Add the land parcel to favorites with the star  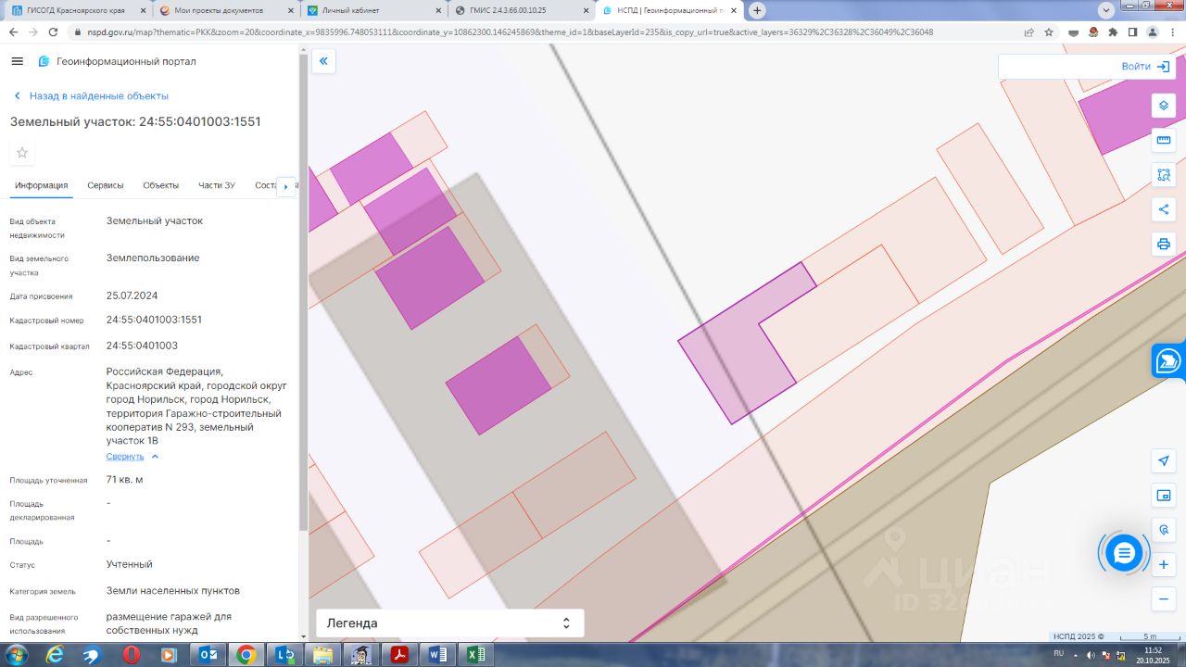pyautogui.click(x=22, y=153)
